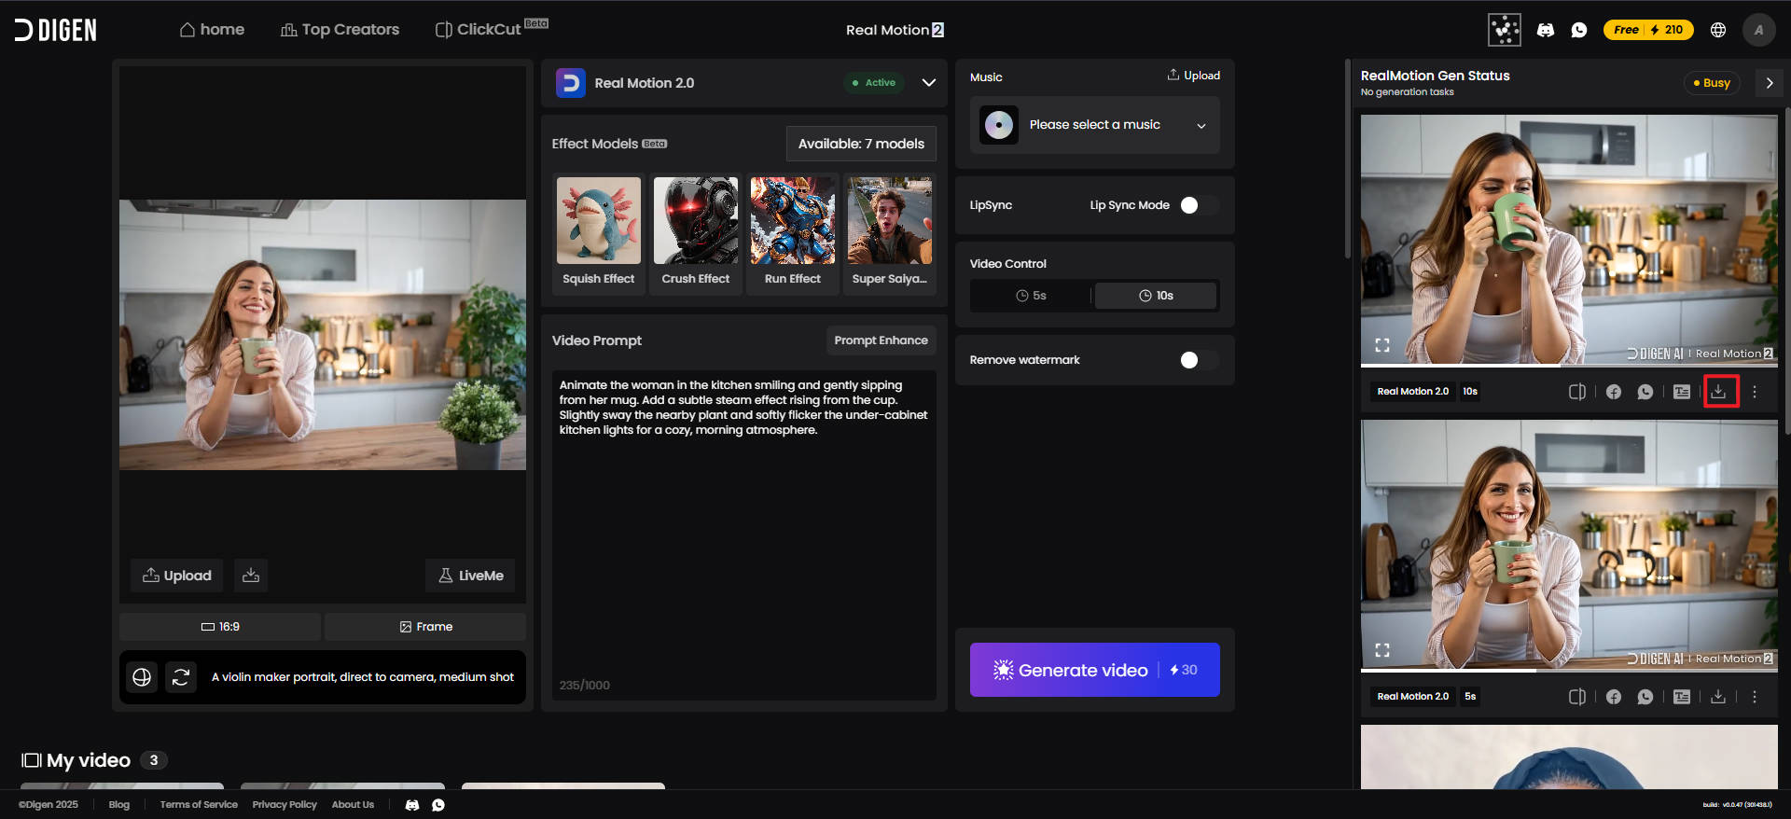Viewport: 1791px width, 819px height.
Task: Share the 5s video via WhatsApp
Action: pyautogui.click(x=1645, y=697)
